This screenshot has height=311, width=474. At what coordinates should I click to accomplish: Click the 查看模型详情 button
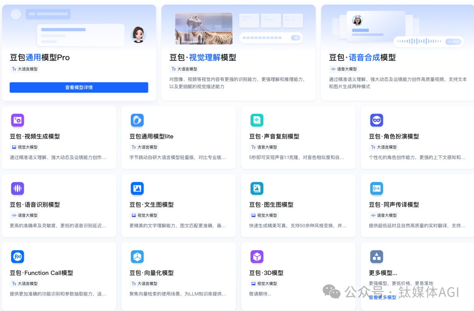coord(79,88)
